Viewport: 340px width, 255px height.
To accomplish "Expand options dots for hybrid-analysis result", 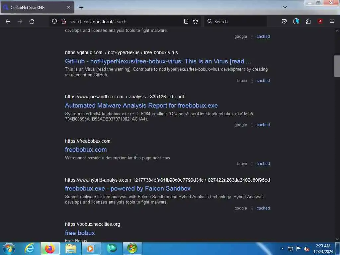I will click(252, 209).
